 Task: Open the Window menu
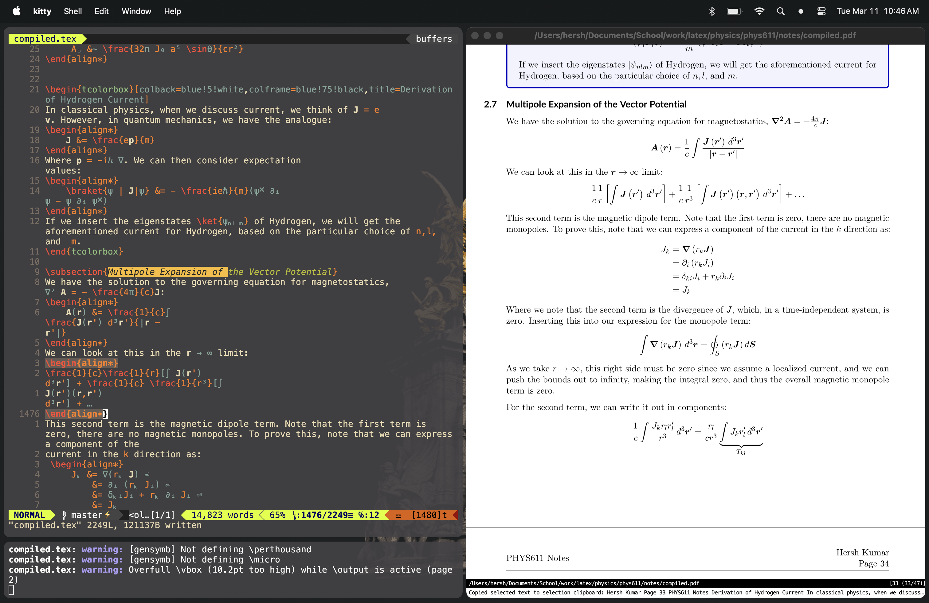click(x=136, y=11)
